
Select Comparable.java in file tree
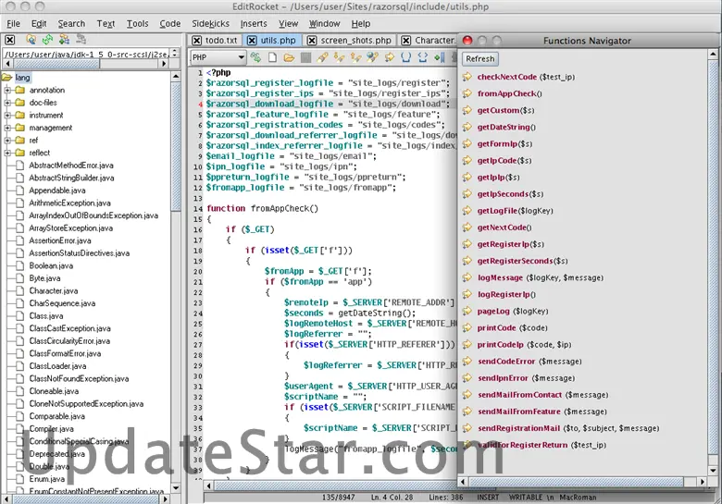point(56,416)
